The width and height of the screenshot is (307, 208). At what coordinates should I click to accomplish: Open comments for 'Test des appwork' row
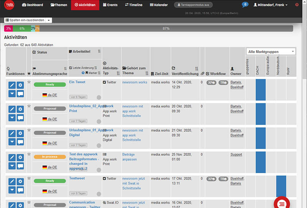[20, 166]
